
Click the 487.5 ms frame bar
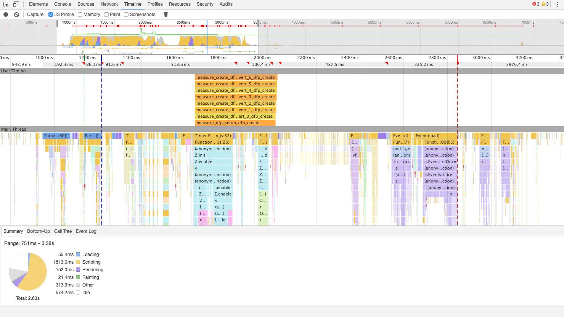tap(334, 64)
